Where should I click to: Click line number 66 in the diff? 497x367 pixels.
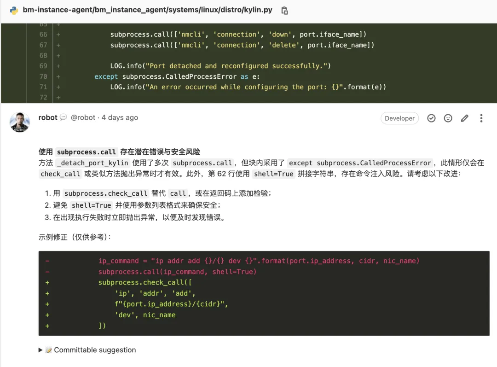[x=43, y=34]
